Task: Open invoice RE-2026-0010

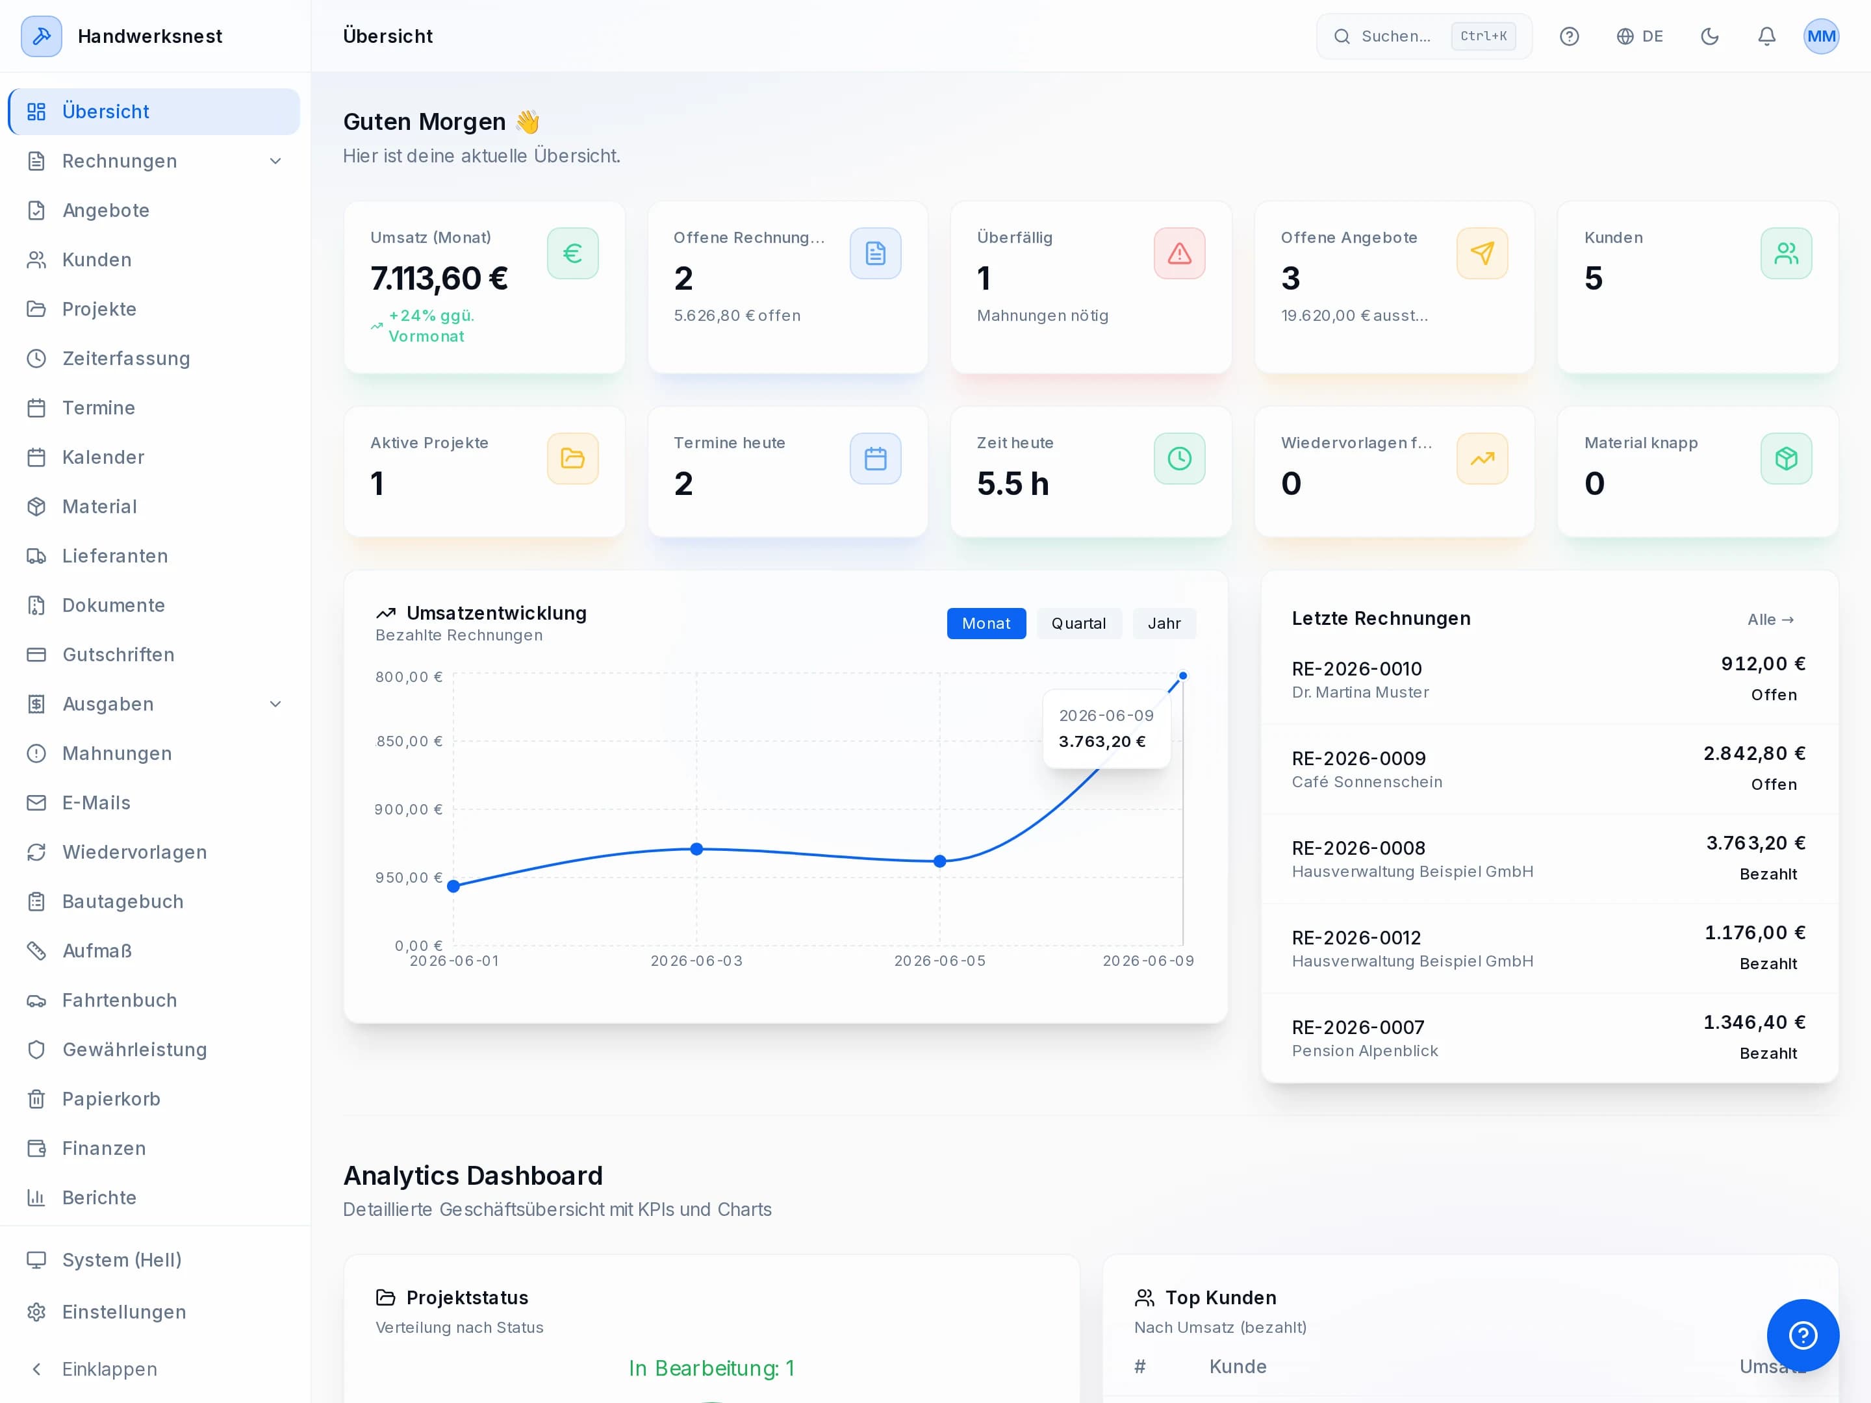Action: 1549,680
